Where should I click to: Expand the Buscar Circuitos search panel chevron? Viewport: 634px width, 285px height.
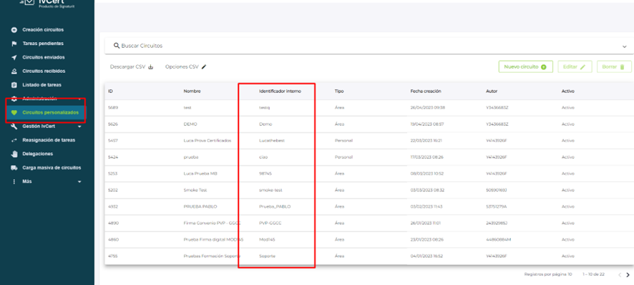(x=624, y=46)
